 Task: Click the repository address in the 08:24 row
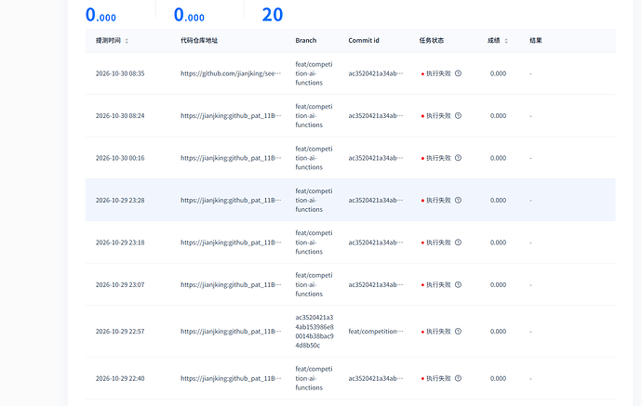pos(231,116)
